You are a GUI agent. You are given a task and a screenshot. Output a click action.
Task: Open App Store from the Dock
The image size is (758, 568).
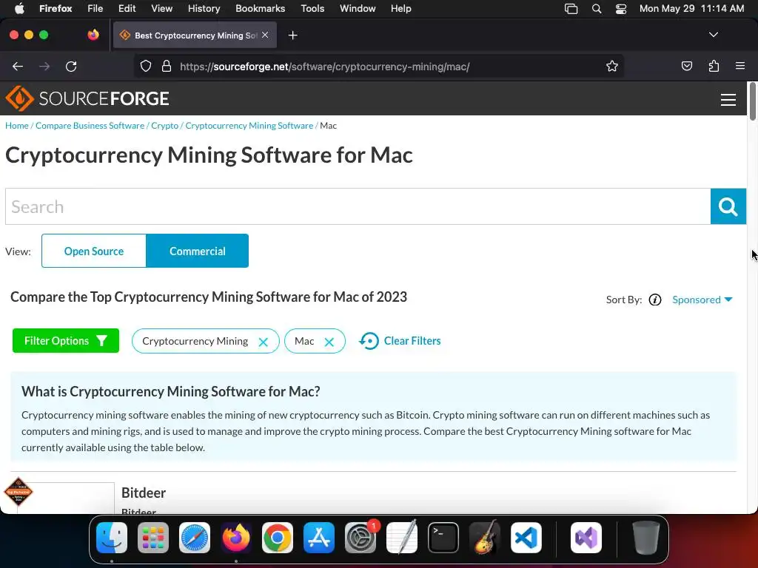pos(319,538)
